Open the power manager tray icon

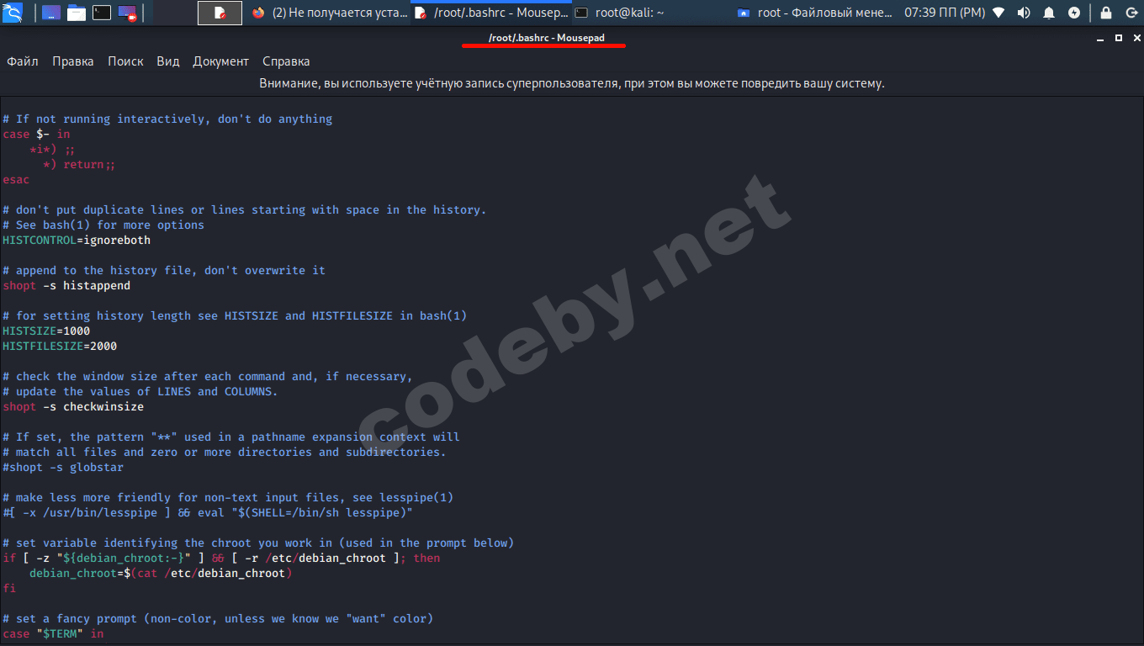click(1074, 13)
